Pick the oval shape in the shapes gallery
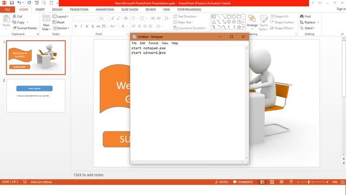The image size is (346, 195). click(234, 17)
